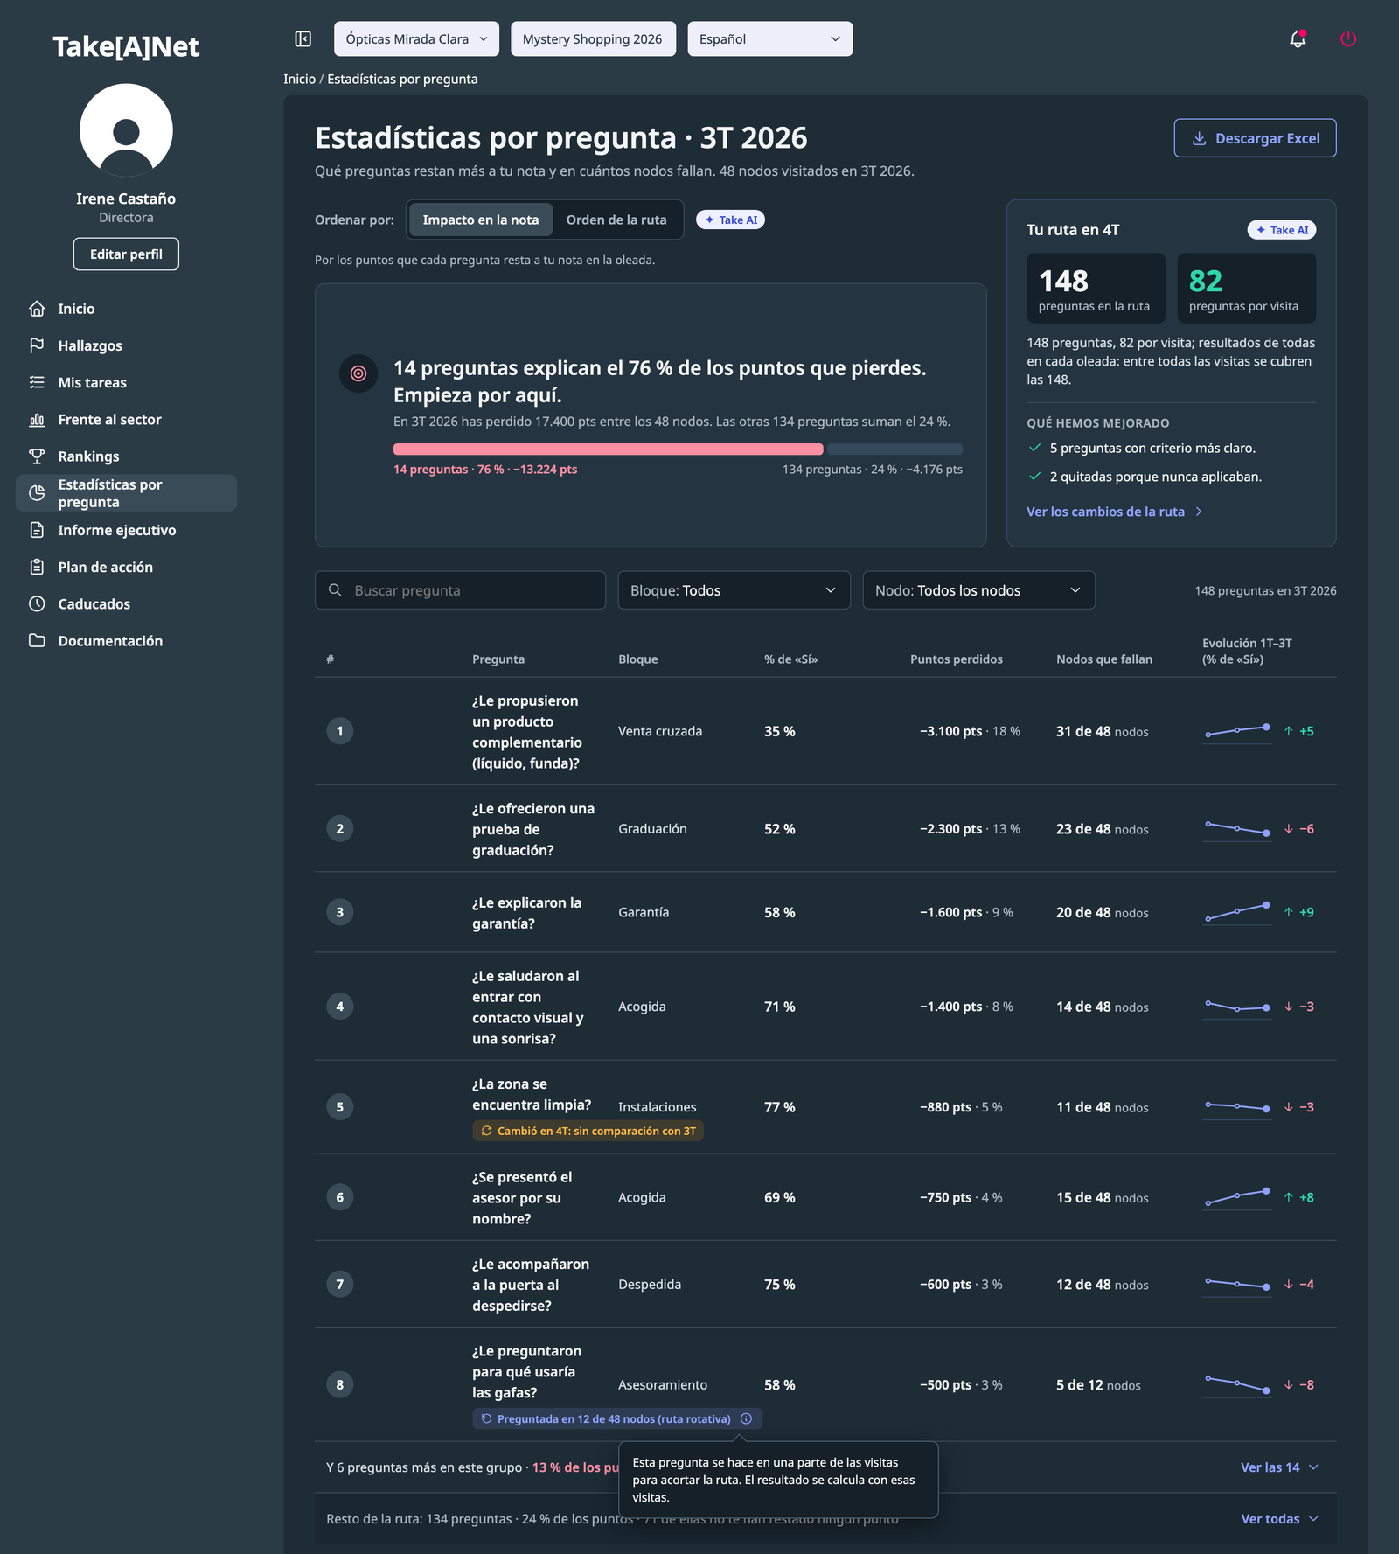Click the red power logout icon
Viewport: 1399px width, 1554px height.
[x=1348, y=38]
